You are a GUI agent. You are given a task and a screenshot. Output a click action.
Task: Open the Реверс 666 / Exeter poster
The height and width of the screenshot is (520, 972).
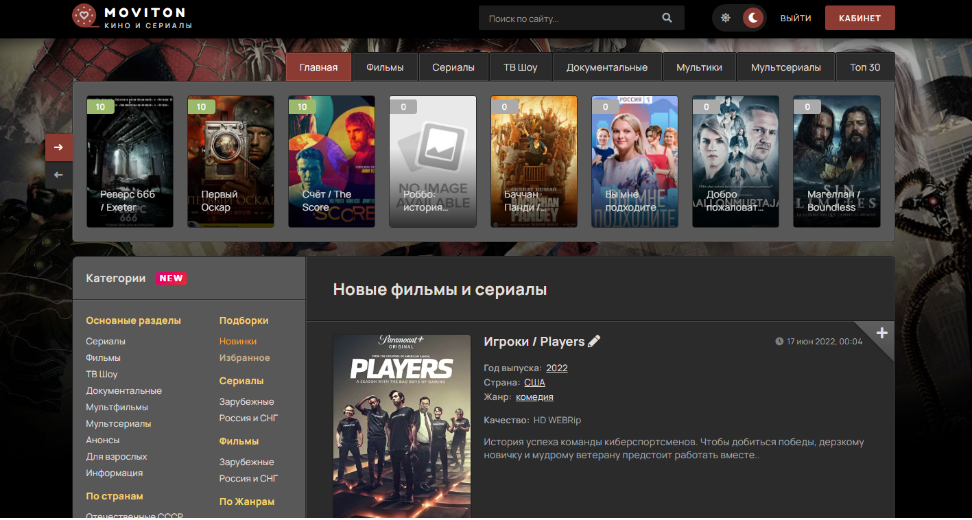130,161
